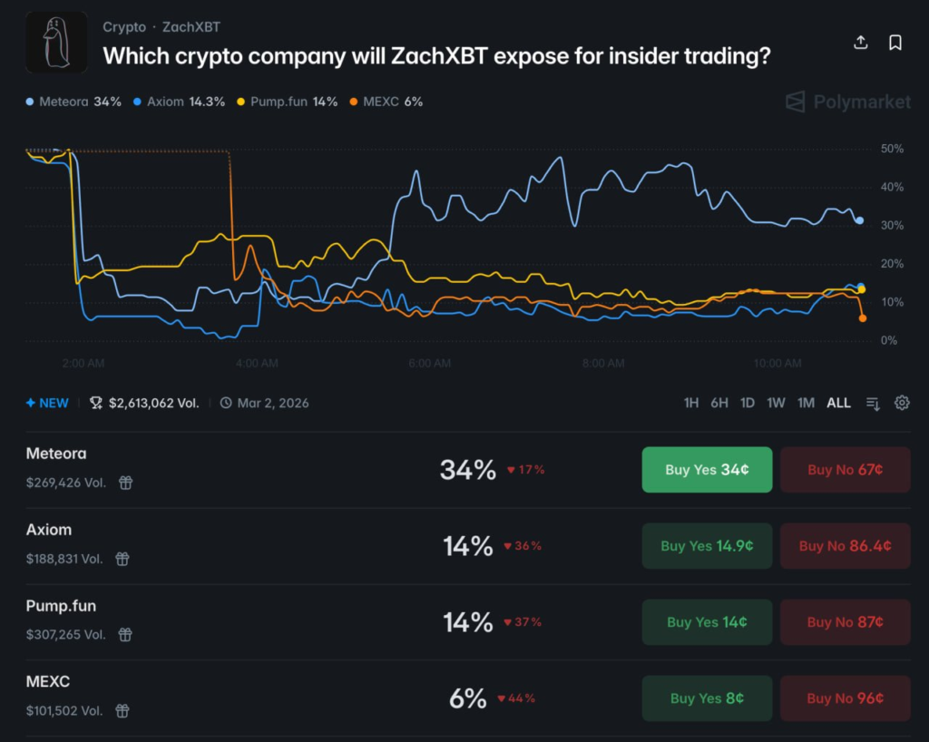Switch chart to ALL time range
This screenshot has width=929, height=742.
(x=838, y=403)
